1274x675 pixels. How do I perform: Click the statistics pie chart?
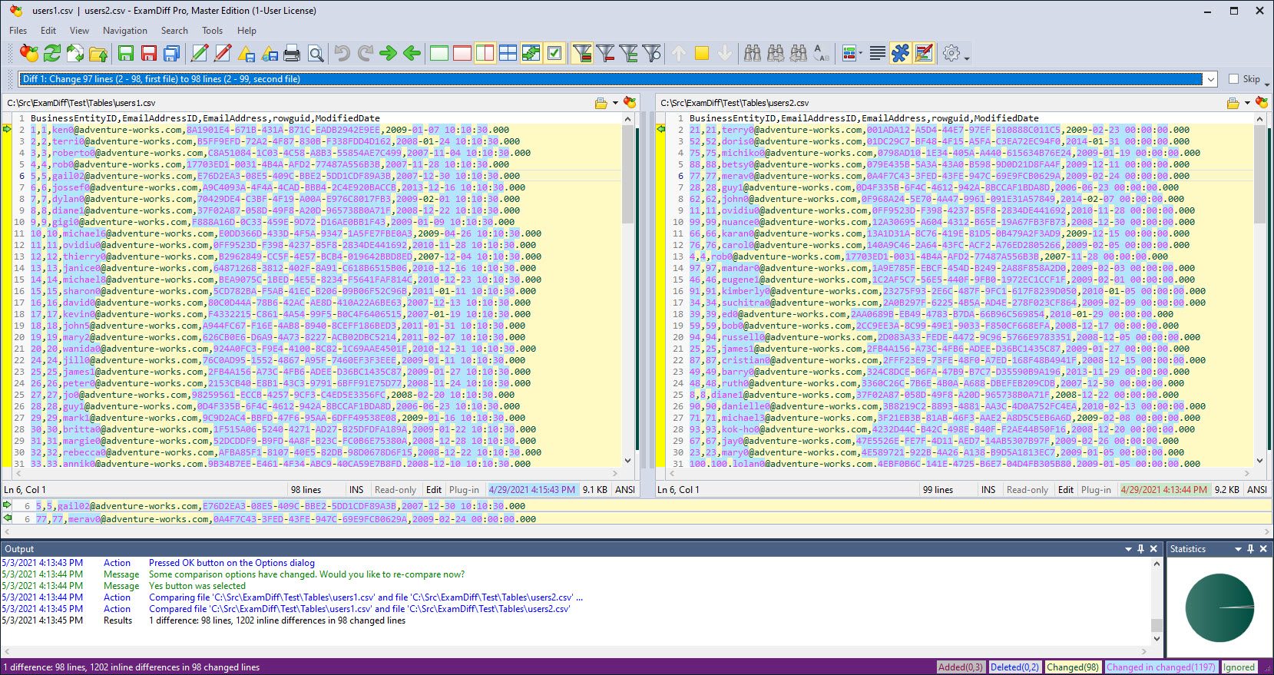click(1219, 607)
